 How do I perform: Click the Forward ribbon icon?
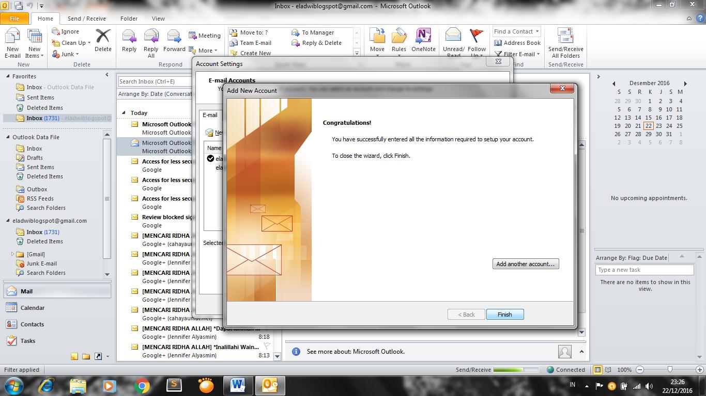coord(174,41)
